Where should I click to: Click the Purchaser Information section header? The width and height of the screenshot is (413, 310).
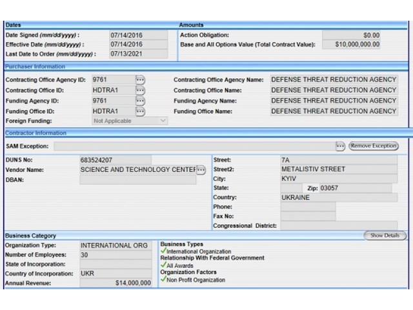pos(35,67)
